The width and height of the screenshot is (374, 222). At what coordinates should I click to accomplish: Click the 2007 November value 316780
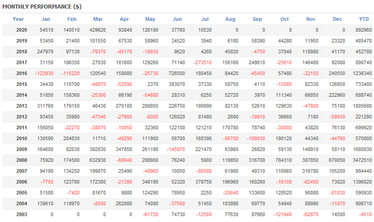click(310, 171)
